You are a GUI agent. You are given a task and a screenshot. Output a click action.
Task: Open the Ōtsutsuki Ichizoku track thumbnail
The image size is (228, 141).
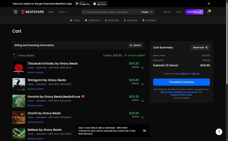click(19, 68)
